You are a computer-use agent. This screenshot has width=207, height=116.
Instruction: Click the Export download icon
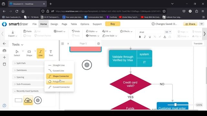coord(13,32)
